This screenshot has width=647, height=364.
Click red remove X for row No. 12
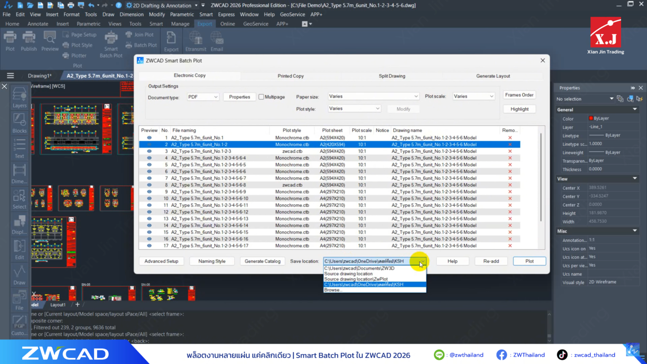pos(510,212)
